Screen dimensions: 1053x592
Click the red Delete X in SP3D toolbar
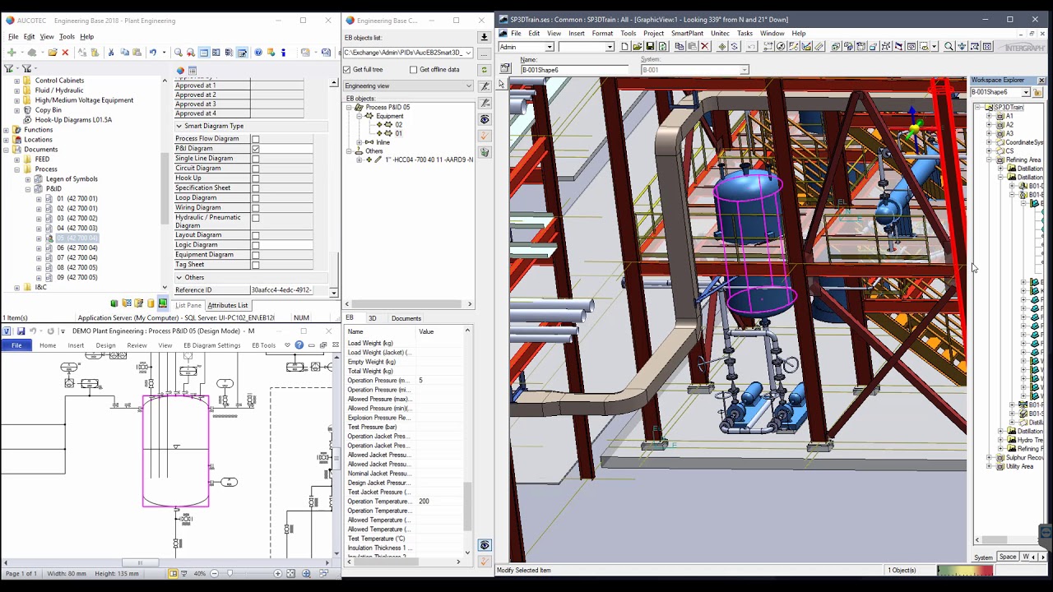click(705, 47)
